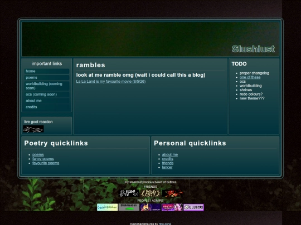Open about me in important links sidebar
This screenshot has height=225, width=301.
pyautogui.click(x=47, y=101)
